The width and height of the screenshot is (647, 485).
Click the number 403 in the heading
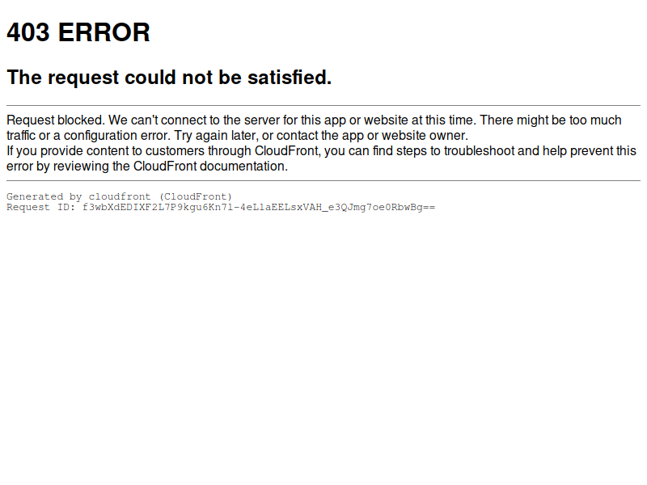[28, 32]
